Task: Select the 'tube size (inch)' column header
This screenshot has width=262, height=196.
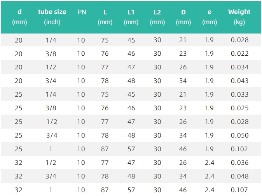Action: click(x=52, y=17)
